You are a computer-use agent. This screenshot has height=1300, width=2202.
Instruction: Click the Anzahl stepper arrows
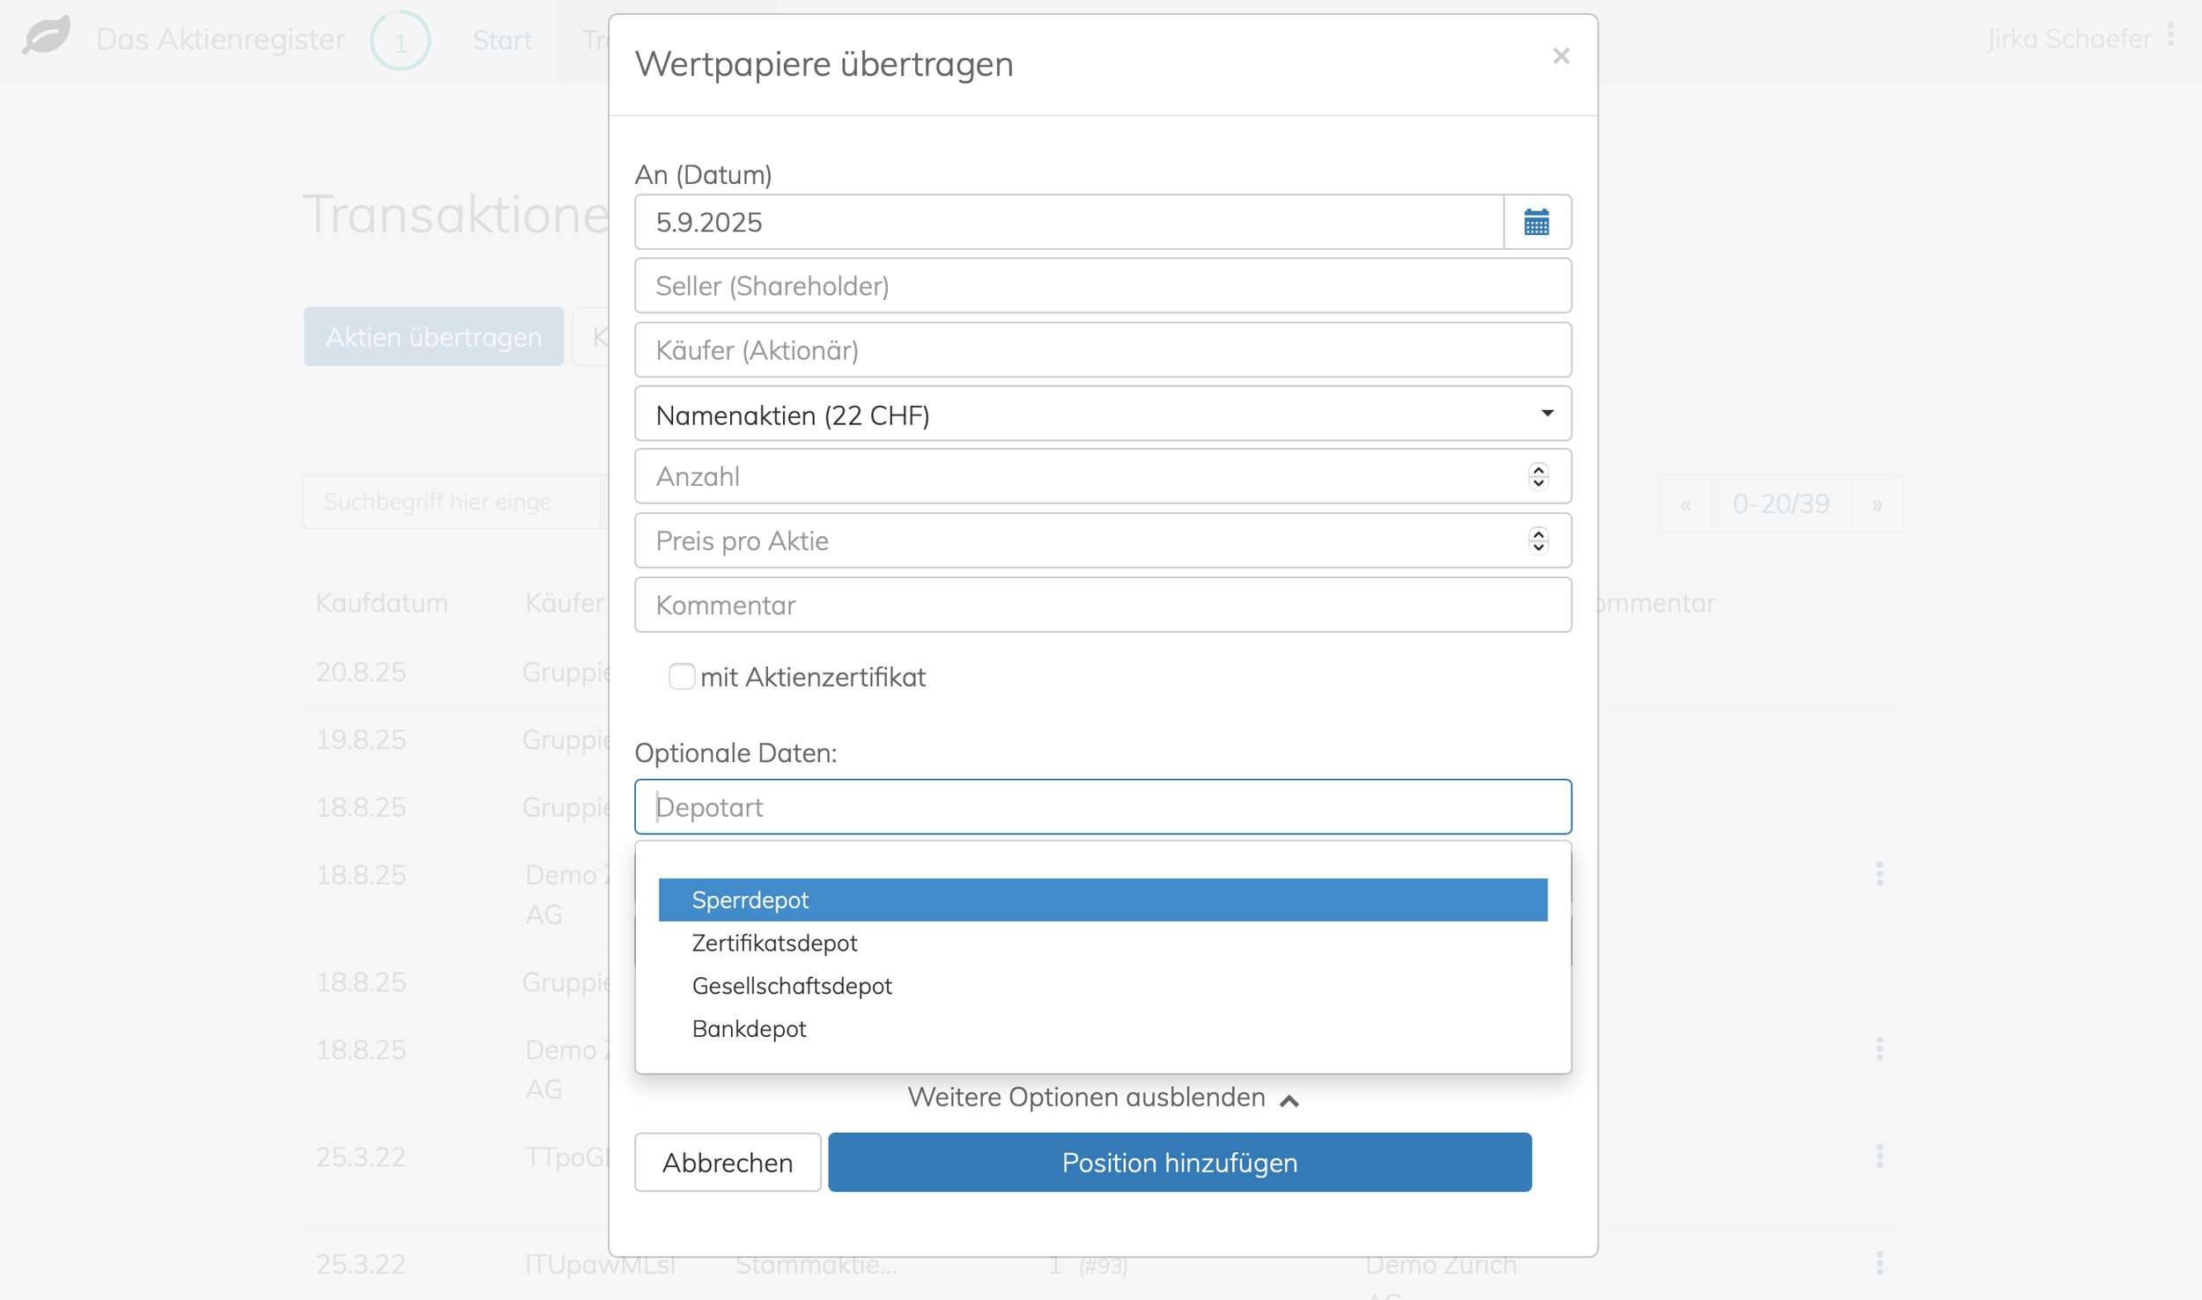[x=1538, y=476]
